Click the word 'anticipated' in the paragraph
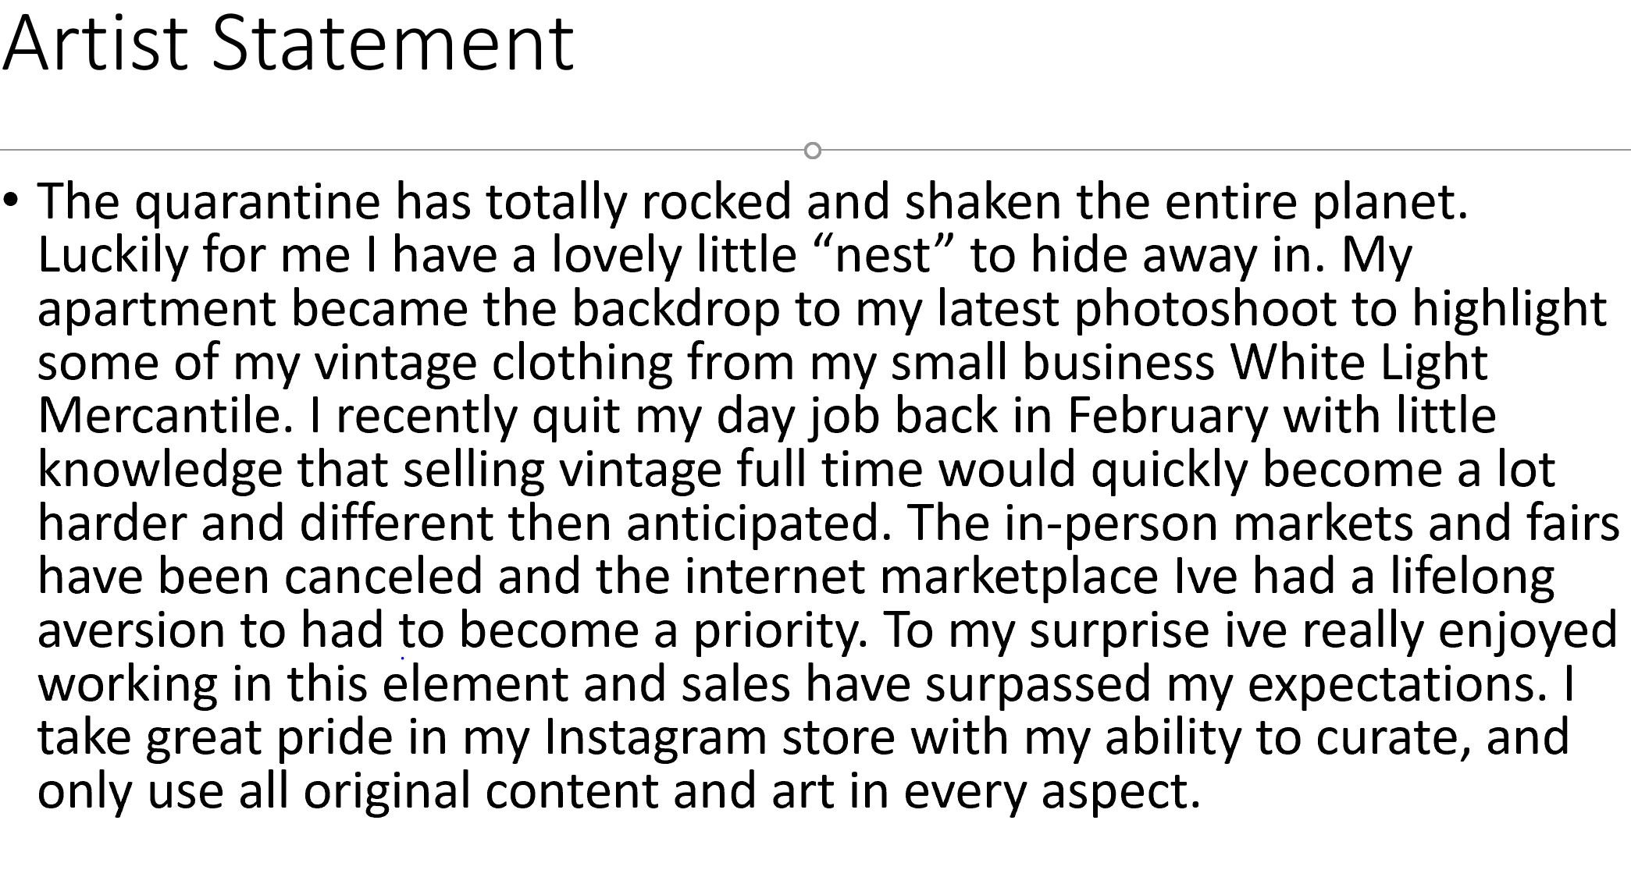1631x870 pixels. click(758, 524)
